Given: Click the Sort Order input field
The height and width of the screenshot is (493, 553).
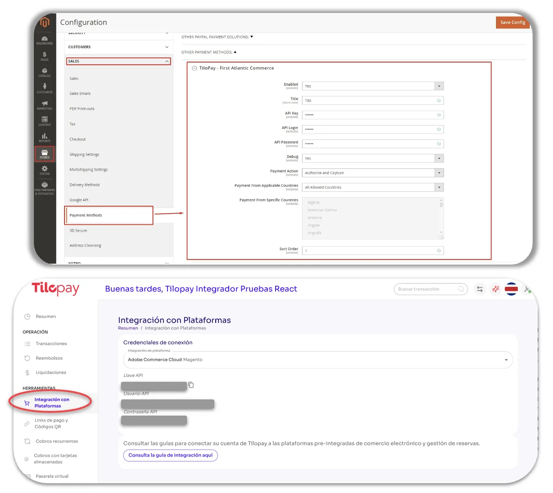Looking at the screenshot, I should (x=373, y=251).
